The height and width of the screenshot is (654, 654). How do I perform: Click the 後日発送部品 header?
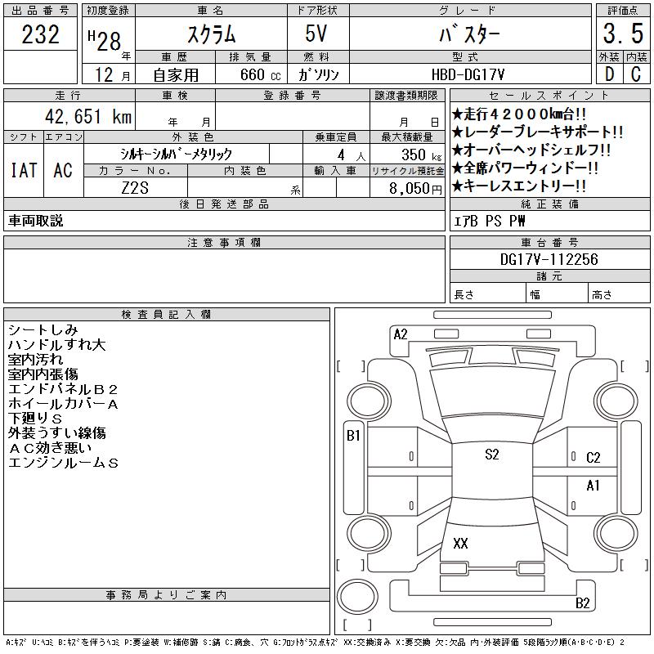coord(224,204)
